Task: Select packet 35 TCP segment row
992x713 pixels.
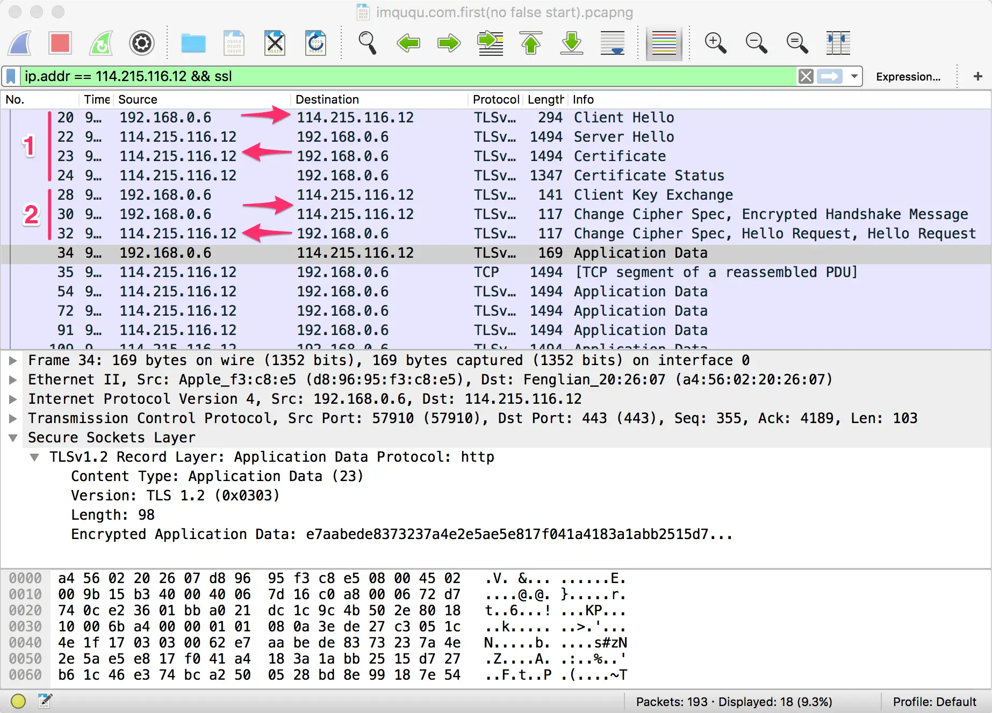Action: (x=495, y=272)
